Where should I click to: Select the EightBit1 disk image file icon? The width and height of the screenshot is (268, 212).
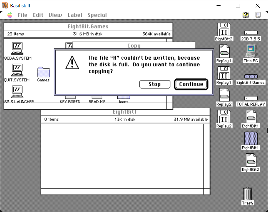coord(251,117)
